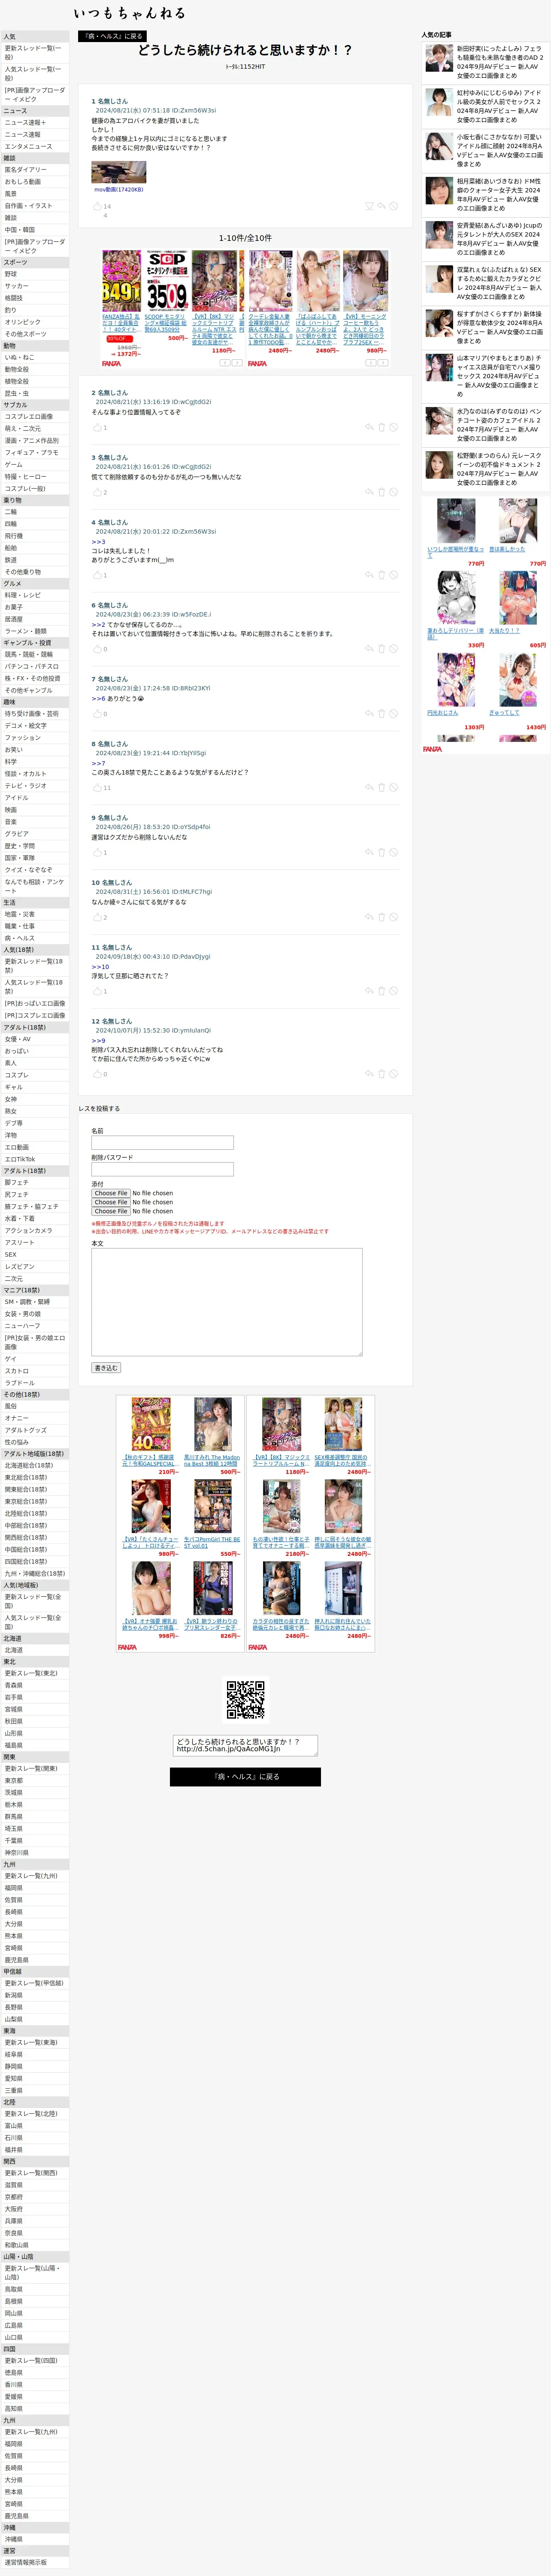This screenshot has width=551, height=2576.
Task: Like post 8 showing 11 likes
Action: click(x=97, y=788)
